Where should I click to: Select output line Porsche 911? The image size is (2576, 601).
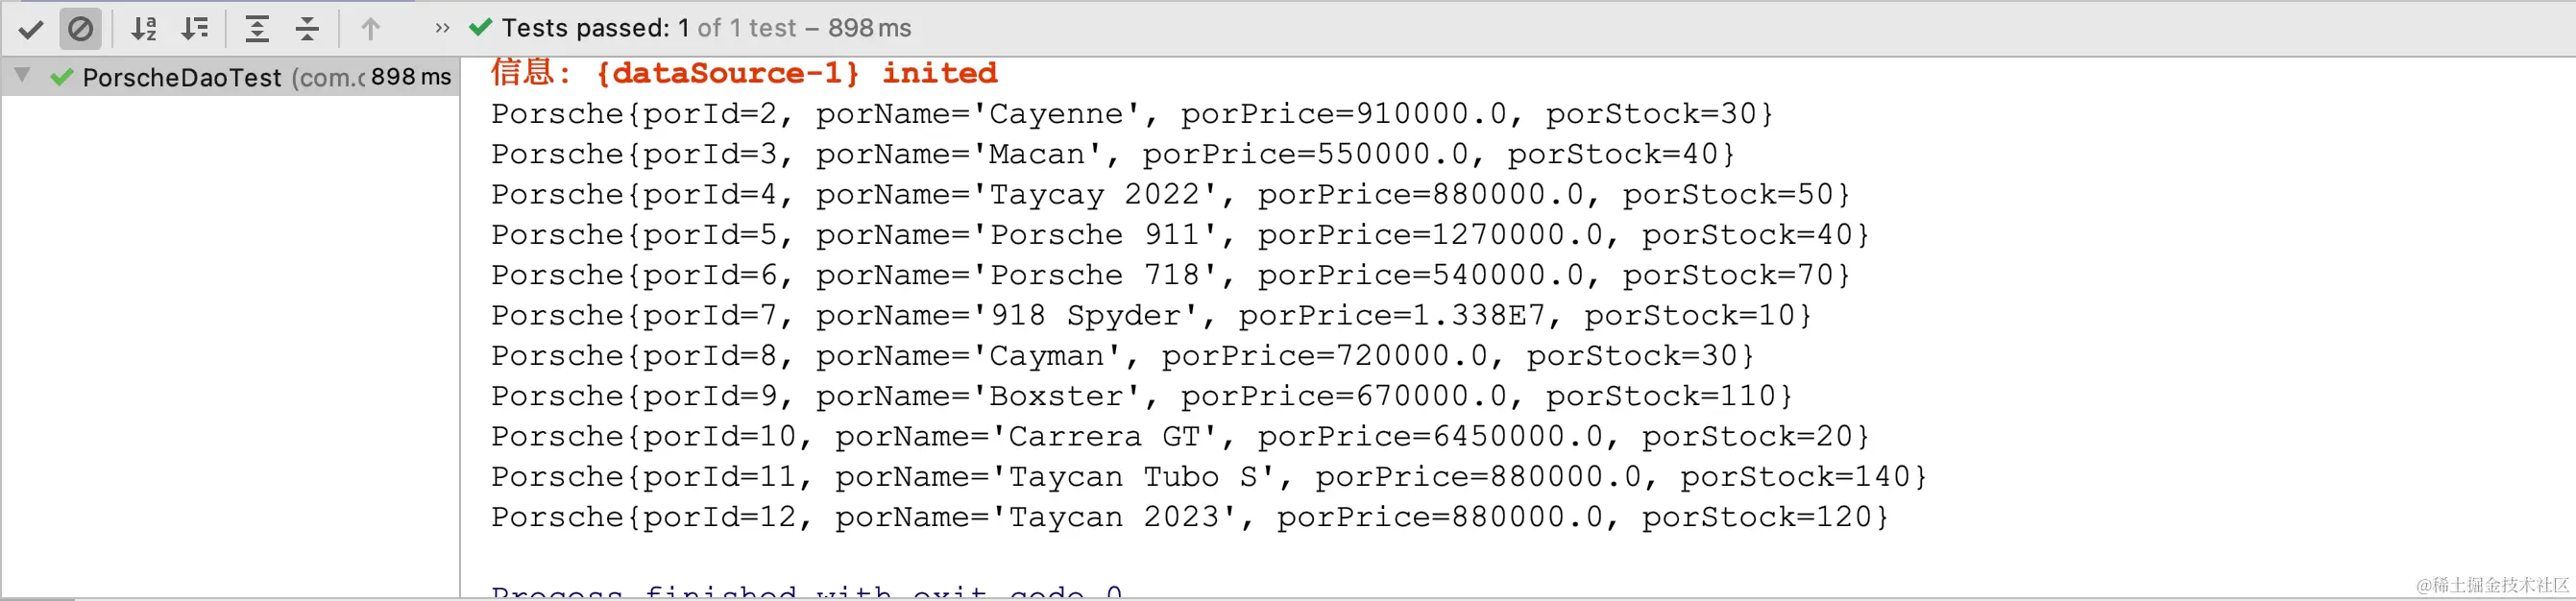1180,235
